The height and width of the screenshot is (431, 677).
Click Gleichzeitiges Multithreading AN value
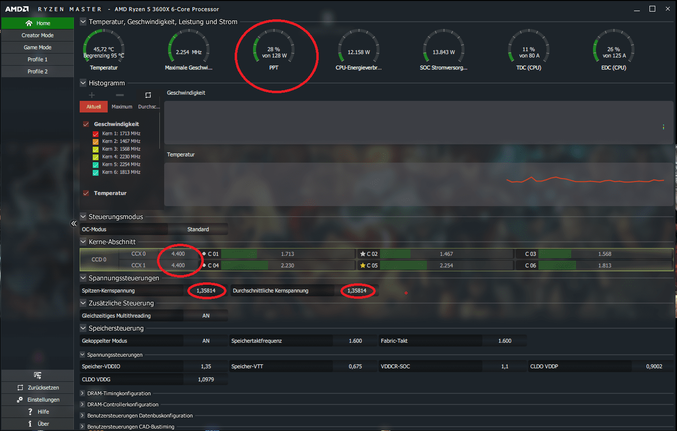click(x=206, y=316)
